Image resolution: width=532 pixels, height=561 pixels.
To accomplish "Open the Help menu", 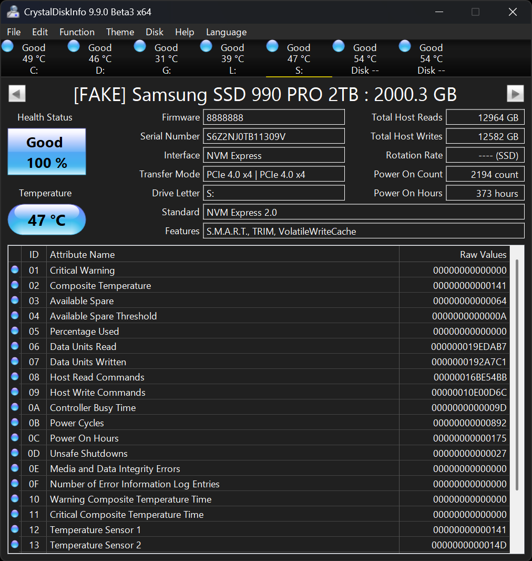I will click(185, 32).
